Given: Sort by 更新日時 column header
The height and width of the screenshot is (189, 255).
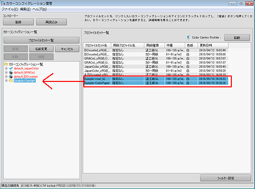Looking at the screenshot, I should [213, 45].
